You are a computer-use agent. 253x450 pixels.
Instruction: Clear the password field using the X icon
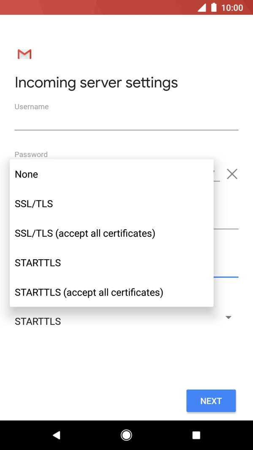233,174
